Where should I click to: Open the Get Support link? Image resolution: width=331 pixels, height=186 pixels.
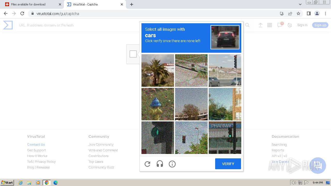[x=36, y=150]
